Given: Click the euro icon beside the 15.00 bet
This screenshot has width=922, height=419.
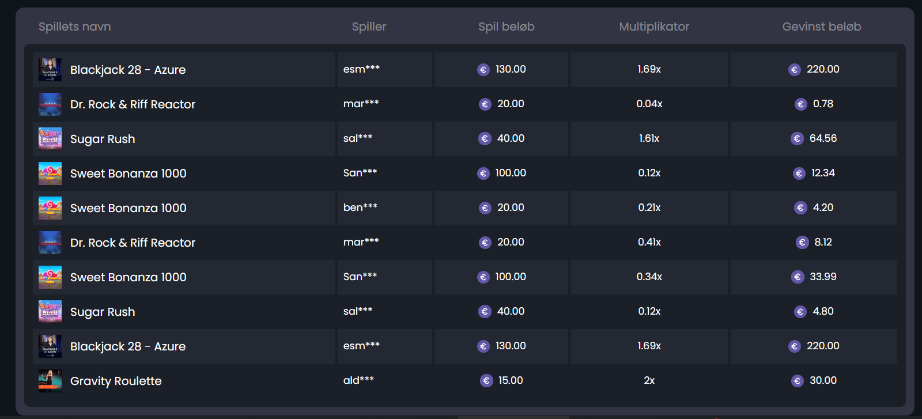Looking at the screenshot, I should [486, 381].
